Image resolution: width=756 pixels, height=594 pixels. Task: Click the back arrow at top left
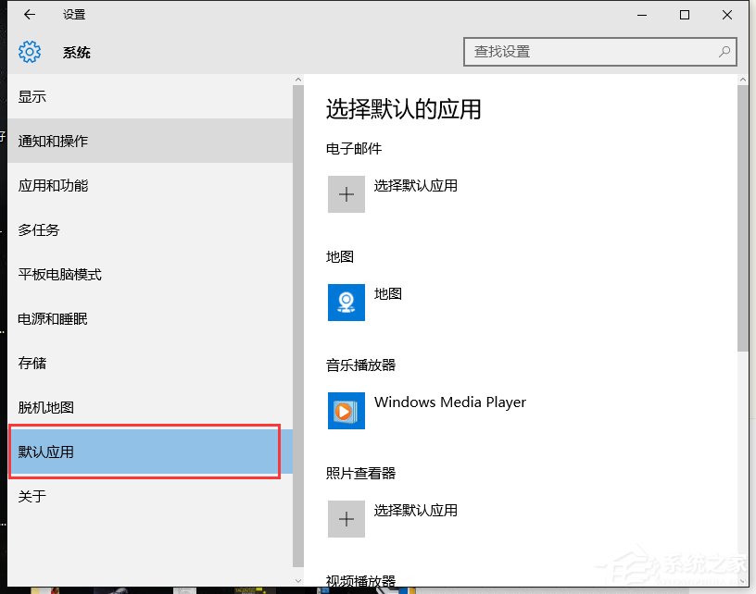coord(28,14)
